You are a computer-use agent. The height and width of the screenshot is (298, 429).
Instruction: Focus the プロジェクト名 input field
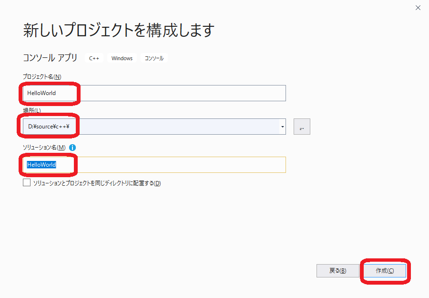click(x=181, y=93)
